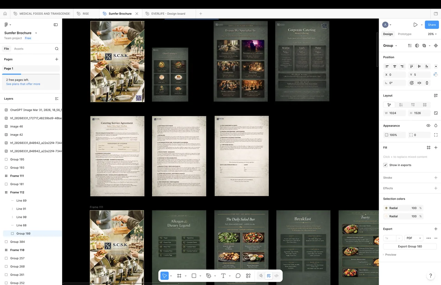
Task: Open the Actions tool in the toolbar
Action: pyautogui.click(x=248, y=276)
